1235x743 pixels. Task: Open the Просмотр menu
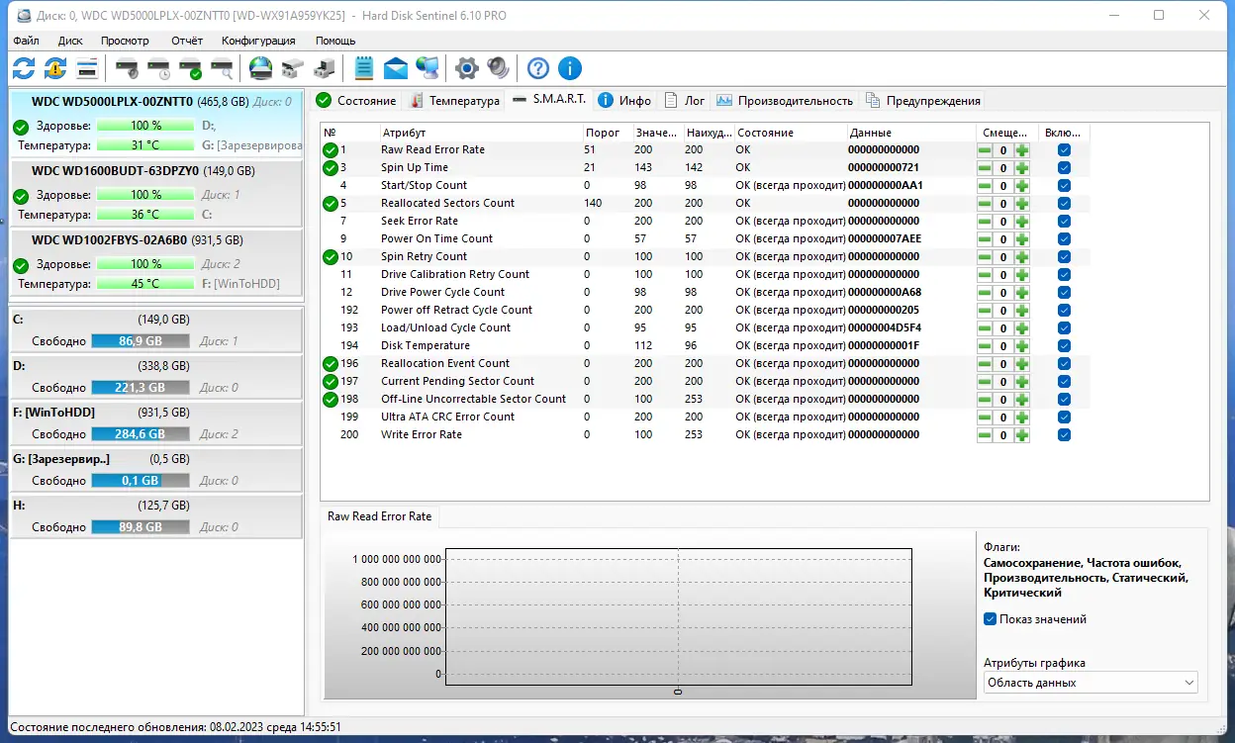tap(125, 41)
